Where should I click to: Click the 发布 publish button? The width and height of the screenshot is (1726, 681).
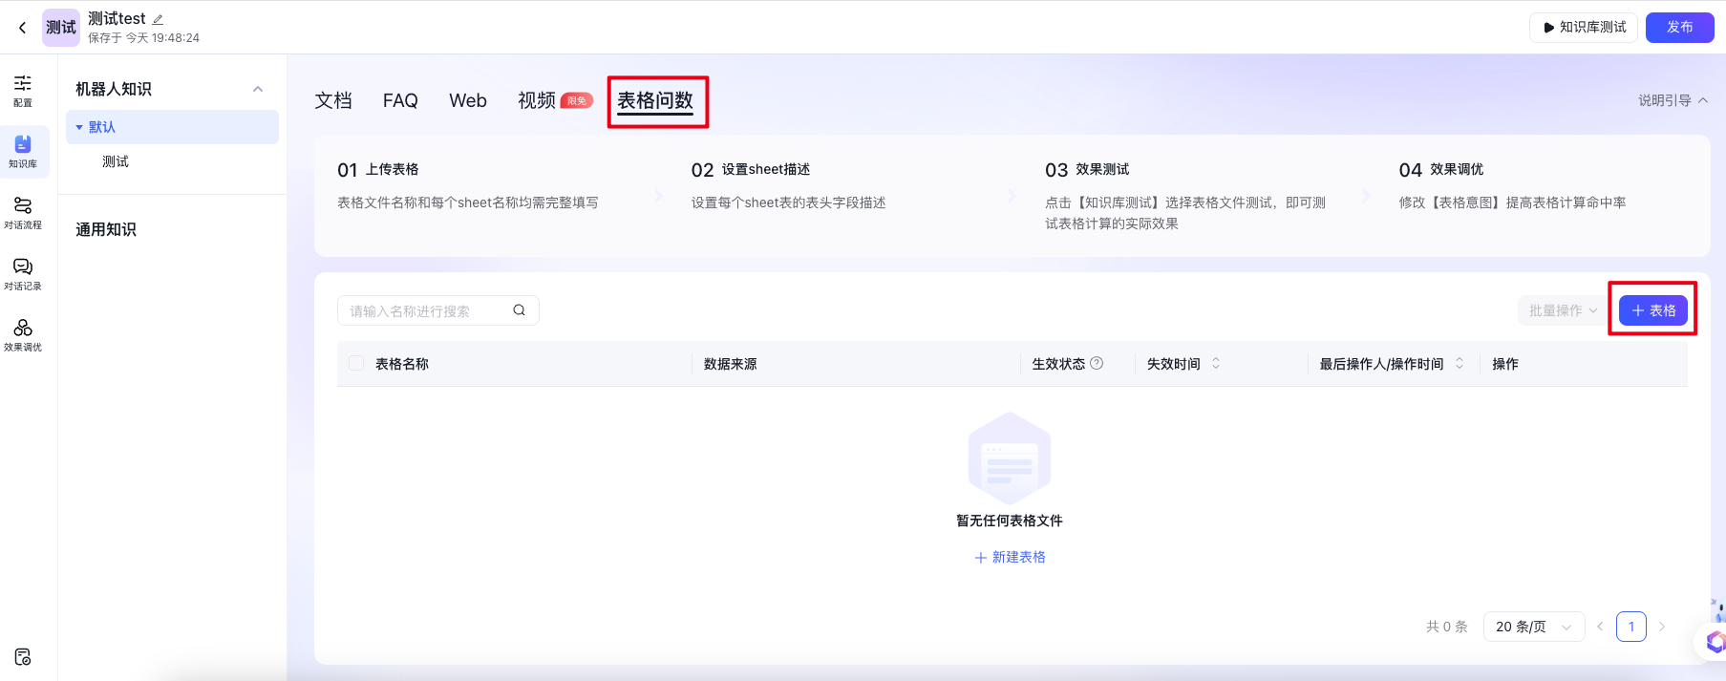pos(1679,28)
